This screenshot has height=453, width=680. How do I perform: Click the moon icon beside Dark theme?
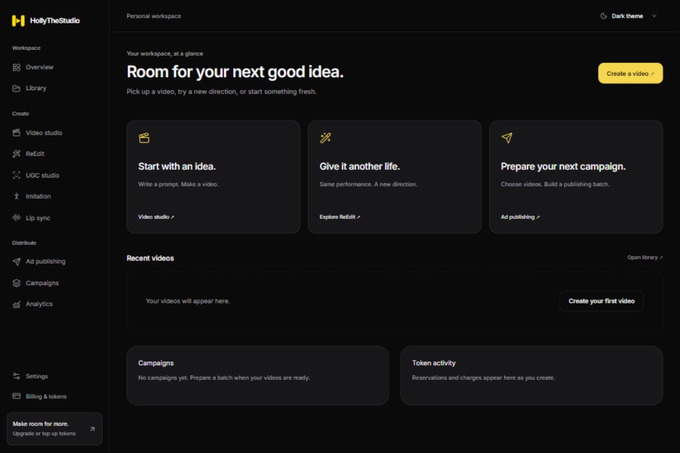pos(603,16)
